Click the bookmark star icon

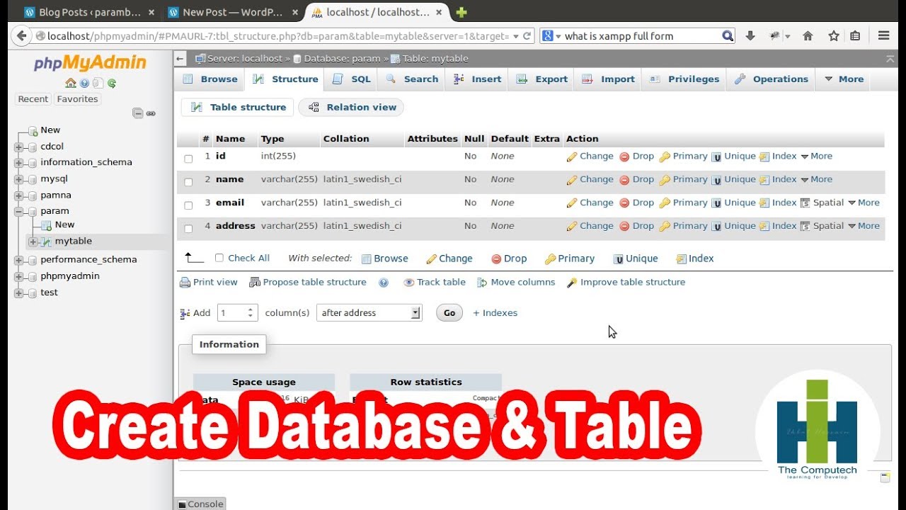coord(834,36)
